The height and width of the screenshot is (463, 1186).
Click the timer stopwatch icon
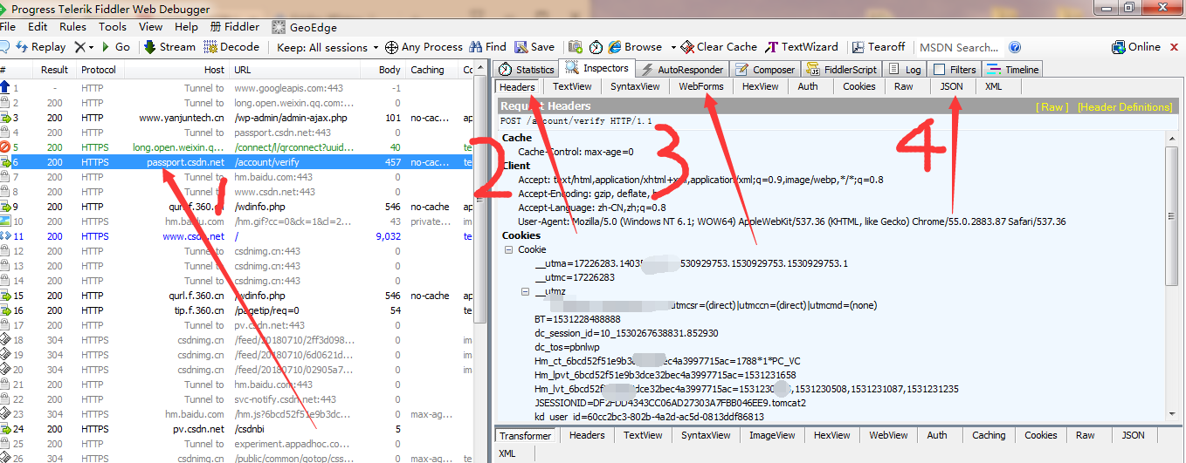pos(596,47)
